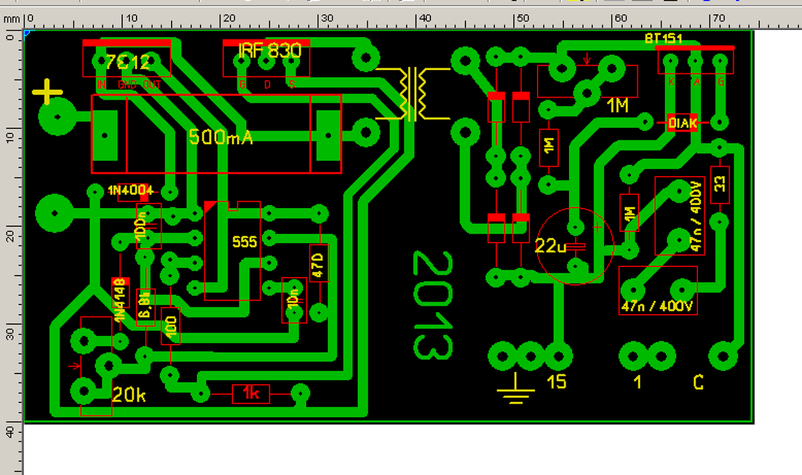
Task: Click the mm unit box at ruler corner
Action: [12, 19]
